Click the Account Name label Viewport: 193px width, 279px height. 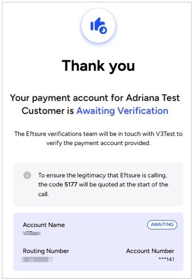tap(44, 225)
